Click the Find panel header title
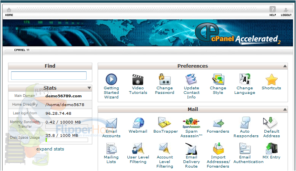This screenshot has width=296, height=171. [x=50, y=66]
